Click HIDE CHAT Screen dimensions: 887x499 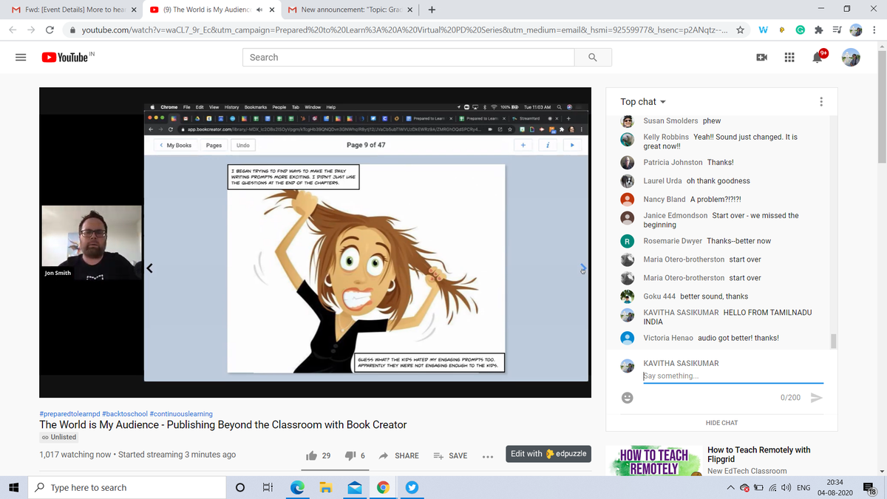point(721,423)
